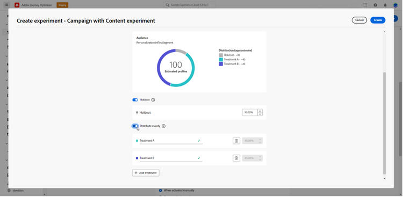Viewport: 403px width, 197px height.
Task: Delete Treatment B with trash icon
Action: pos(236,158)
